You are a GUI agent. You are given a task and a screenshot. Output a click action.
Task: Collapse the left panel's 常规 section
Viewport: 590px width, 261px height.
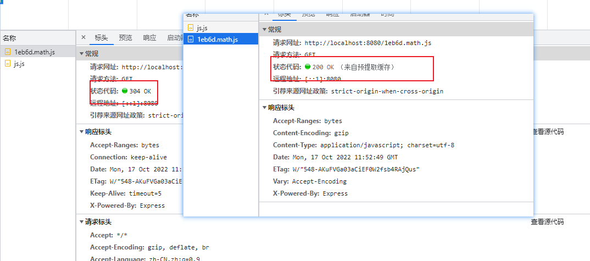(x=81, y=54)
